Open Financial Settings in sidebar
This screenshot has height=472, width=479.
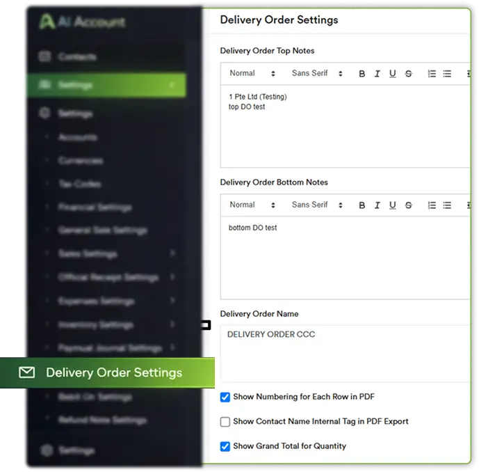coord(95,207)
